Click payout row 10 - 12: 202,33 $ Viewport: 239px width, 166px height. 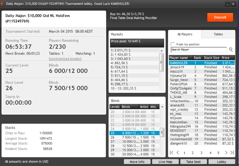[x=135, y=88]
